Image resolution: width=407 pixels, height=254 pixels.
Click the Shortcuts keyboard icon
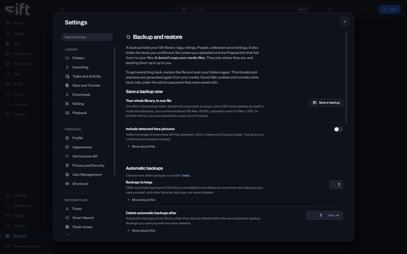[67, 184]
